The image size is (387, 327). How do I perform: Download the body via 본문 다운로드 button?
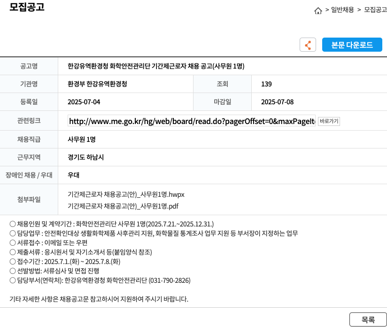(x=352, y=45)
